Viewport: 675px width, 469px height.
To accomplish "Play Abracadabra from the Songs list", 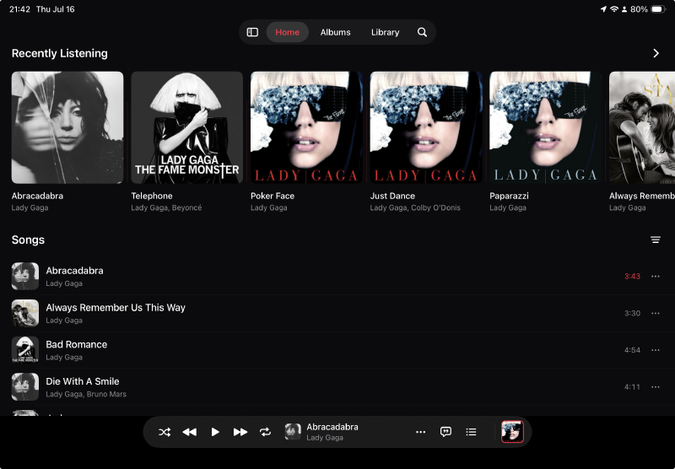I will pyautogui.click(x=337, y=276).
